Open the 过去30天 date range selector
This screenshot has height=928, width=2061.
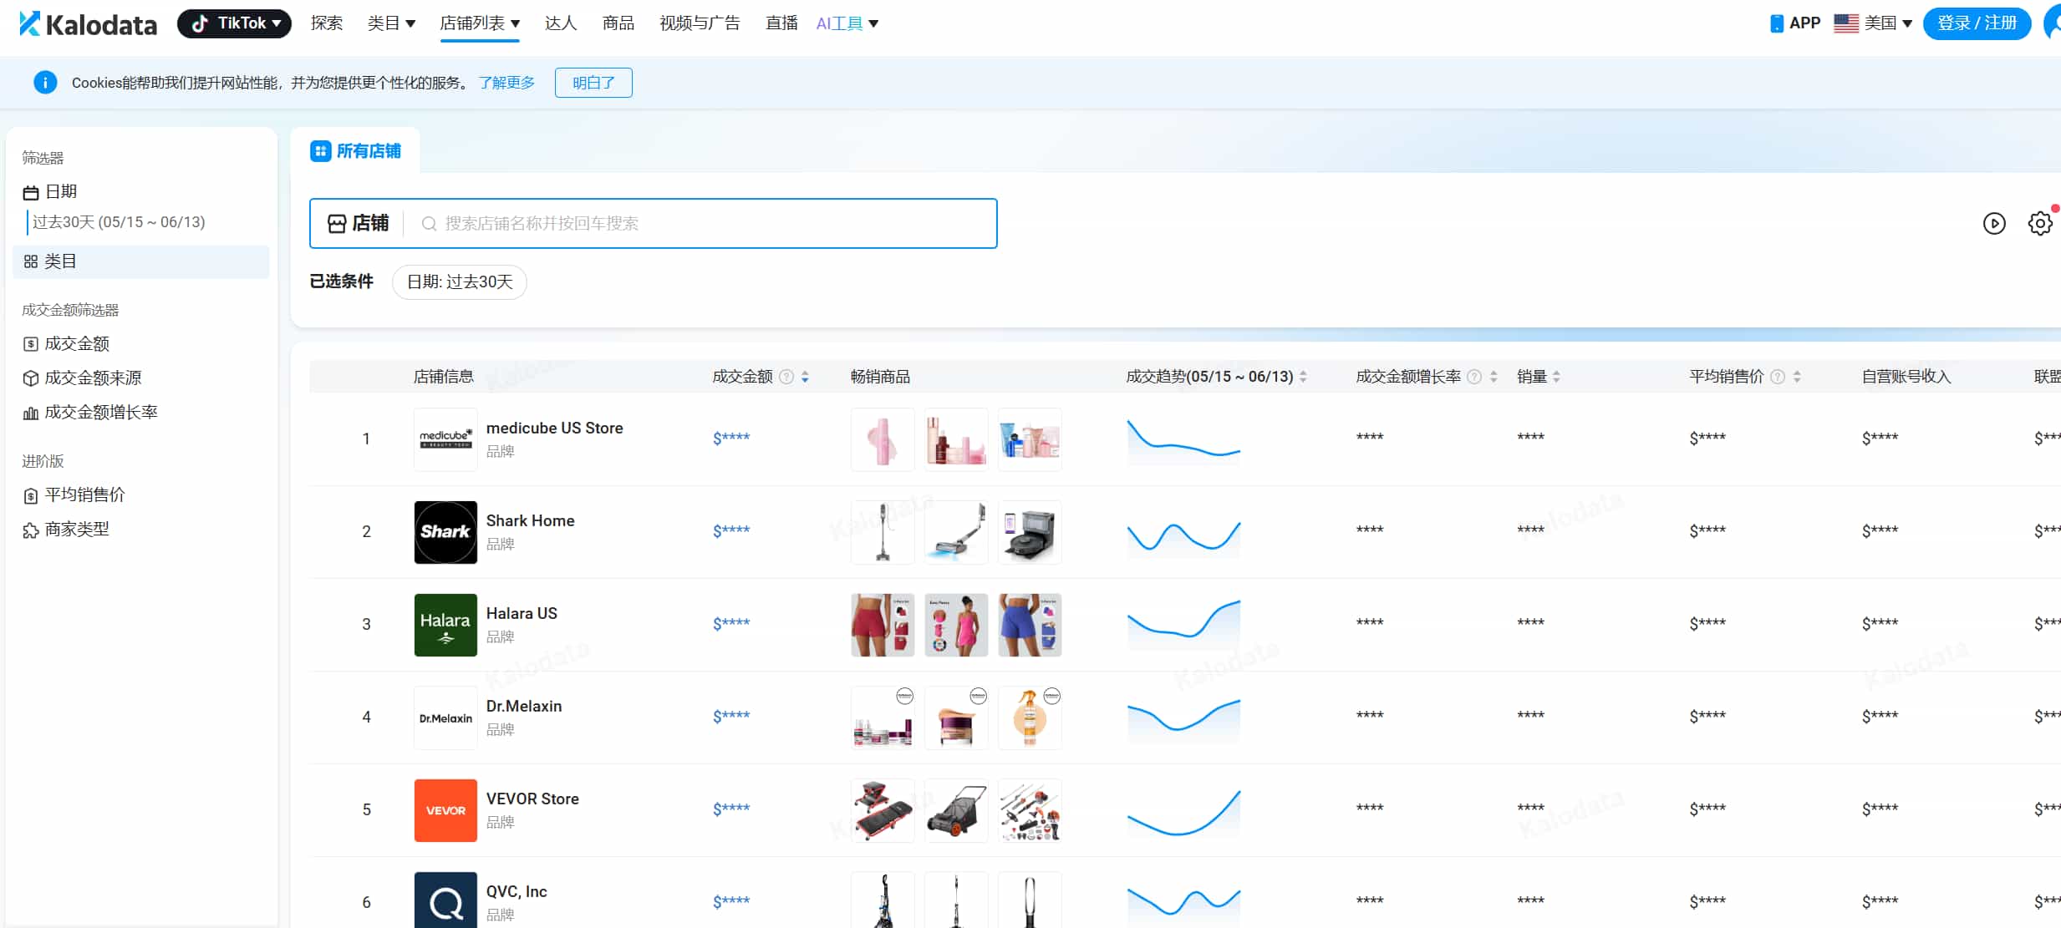click(119, 222)
